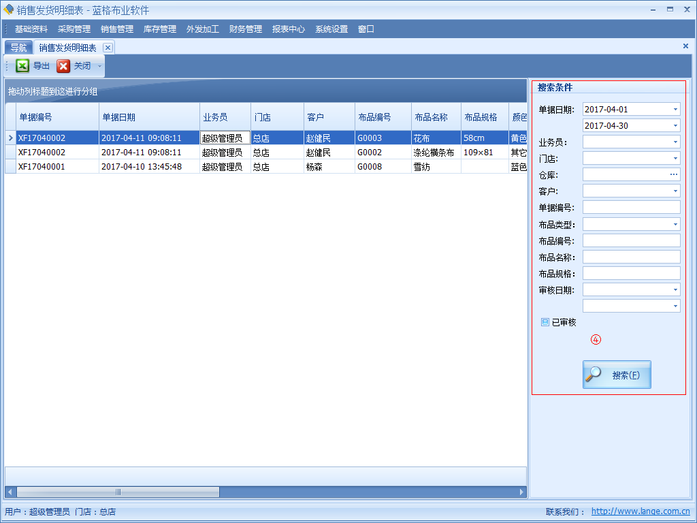Image resolution: width=697 pixels, height=523 pixels.
Task: Open the www.lange.com.cn link
Action: click(x=640, y=511)
